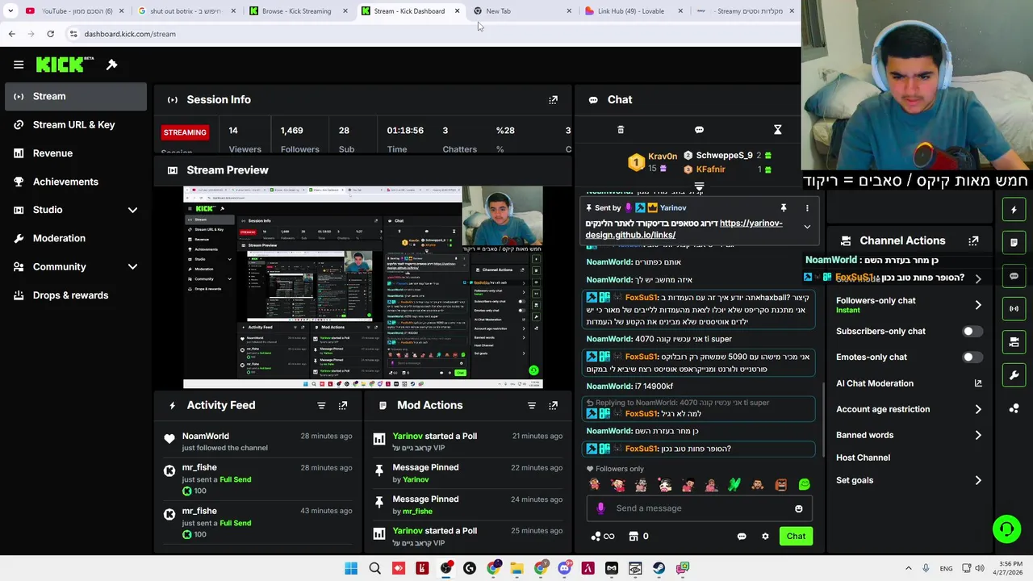Screen dimensions: 1033x581
Task: Open the Activity Feed filter icon
Action: (321, 405)
